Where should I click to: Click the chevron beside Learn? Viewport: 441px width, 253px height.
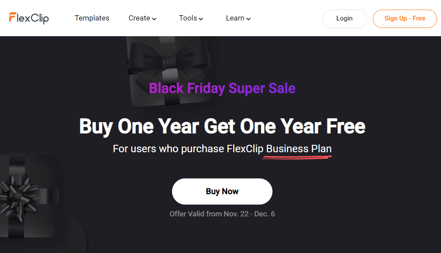pyautogui.click(x=248, y=19)
